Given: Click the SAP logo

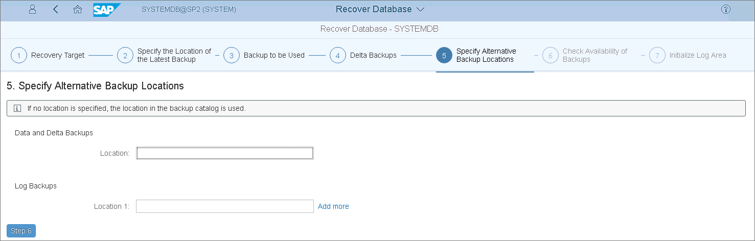Looking at the screenshot, I should pyautogui.click(x=107, y=10).
